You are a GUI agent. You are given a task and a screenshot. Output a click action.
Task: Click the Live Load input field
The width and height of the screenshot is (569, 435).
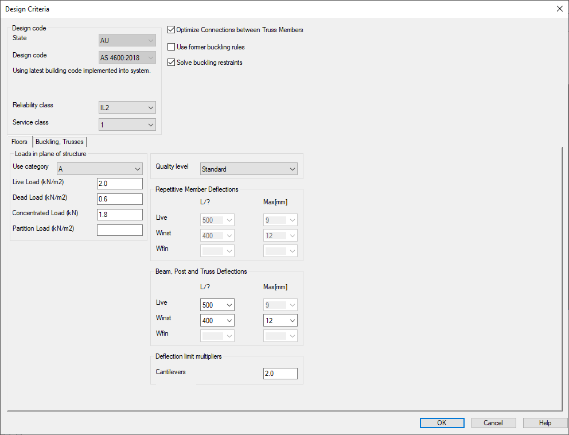pyautogui.click(x=119, y=184)
